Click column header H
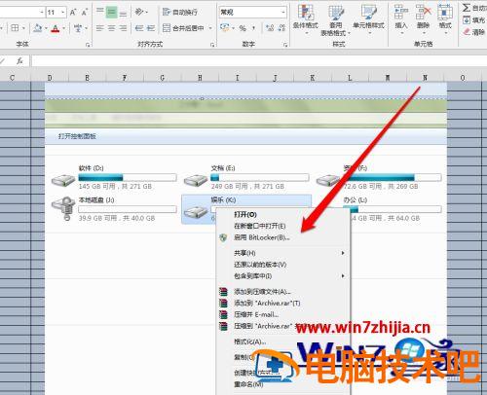Image resolution: width=487 pixels, height=395 pixels. pyautogui.click(x=200, y=78)
